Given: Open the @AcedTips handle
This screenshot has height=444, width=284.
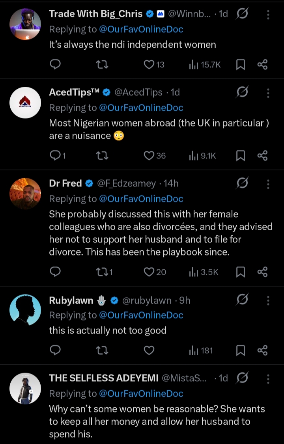Looking at the screenshot, I should click(138, 92).
